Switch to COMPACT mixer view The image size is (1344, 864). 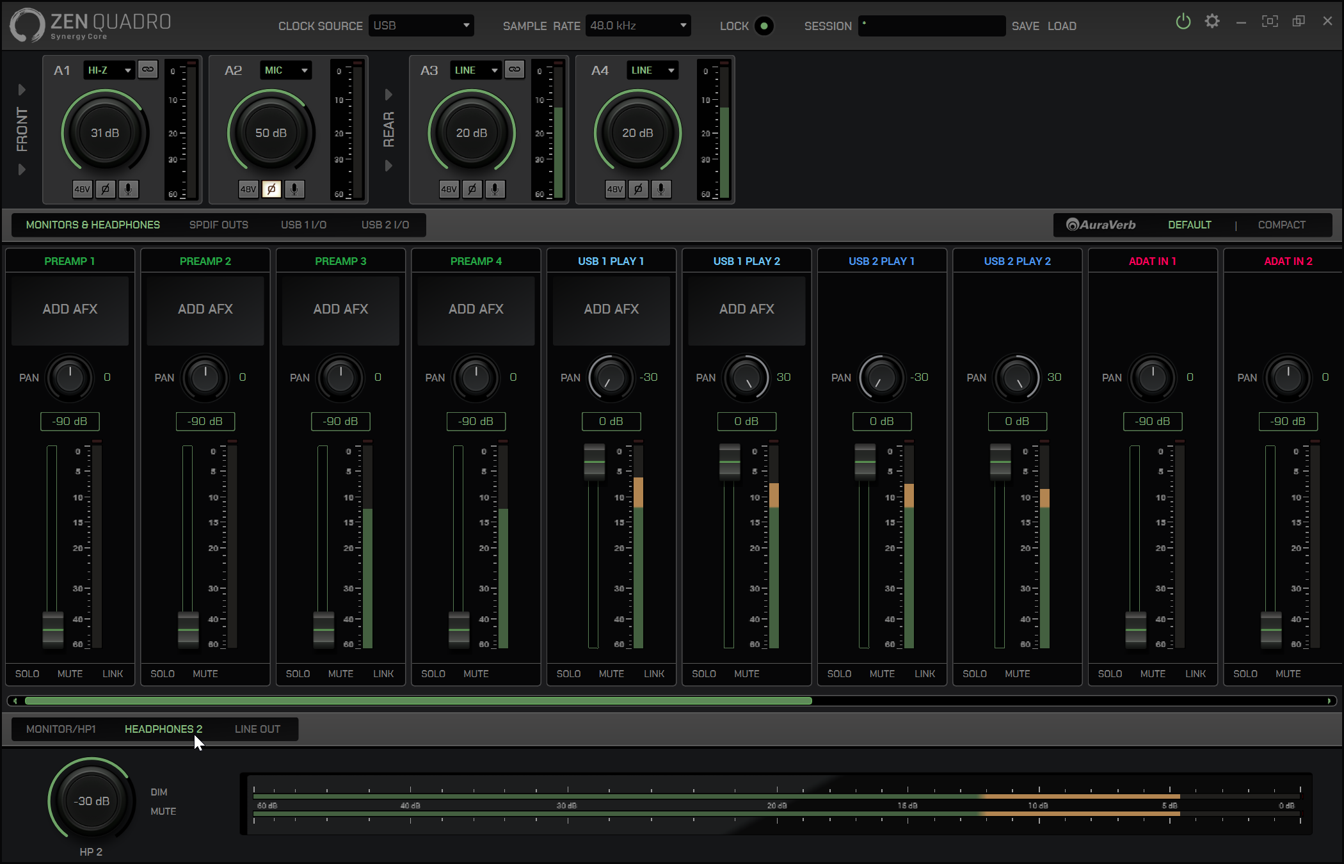click(1281, 225)
